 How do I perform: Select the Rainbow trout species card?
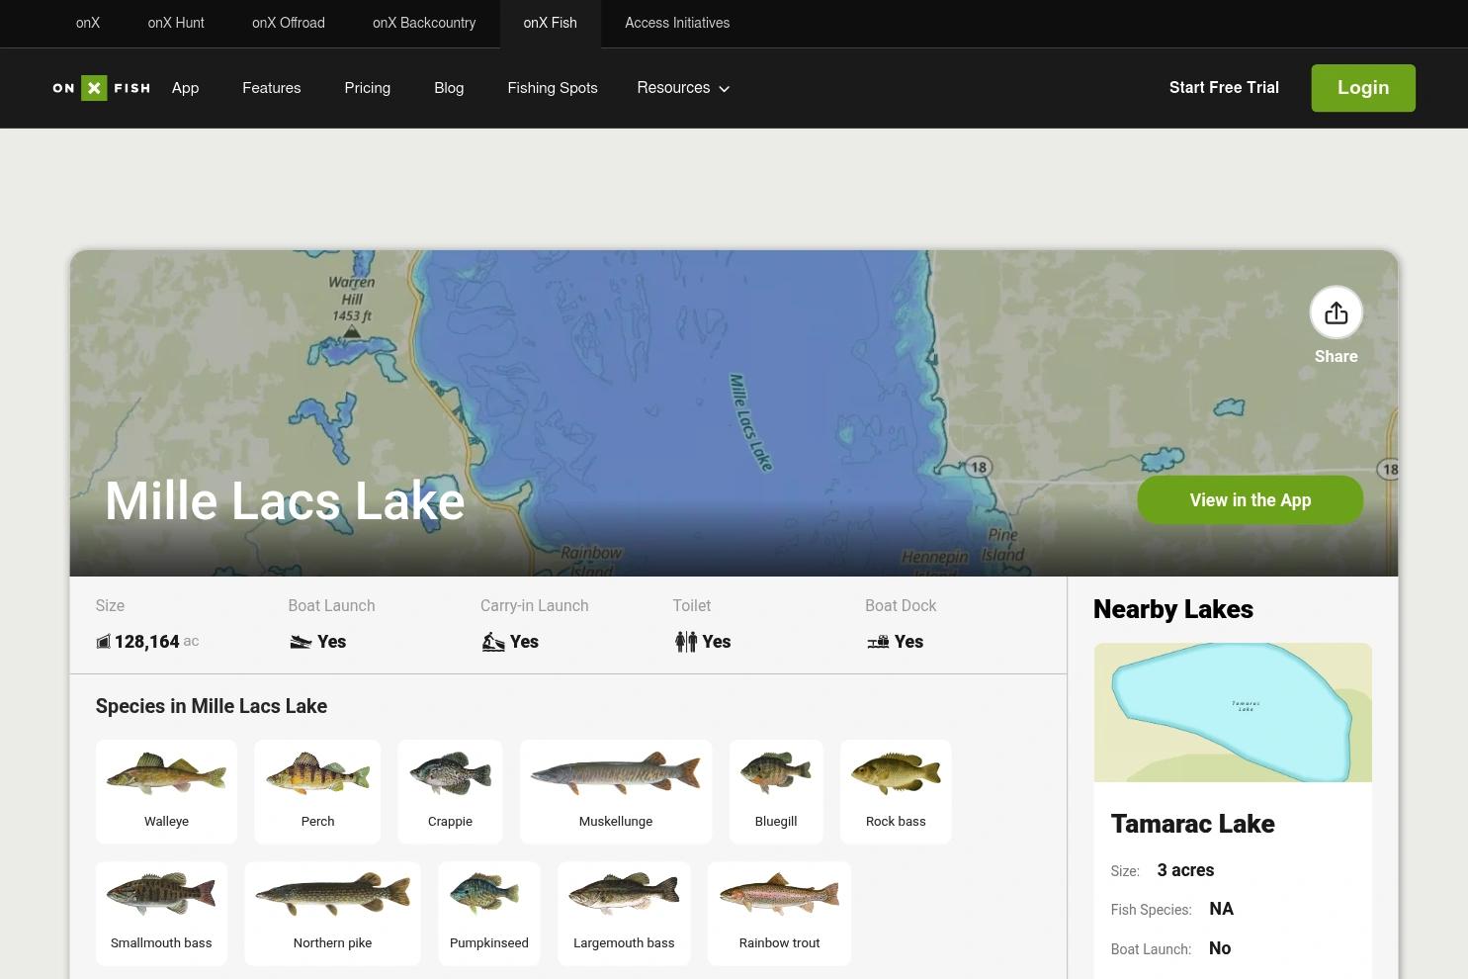[779, 913]
